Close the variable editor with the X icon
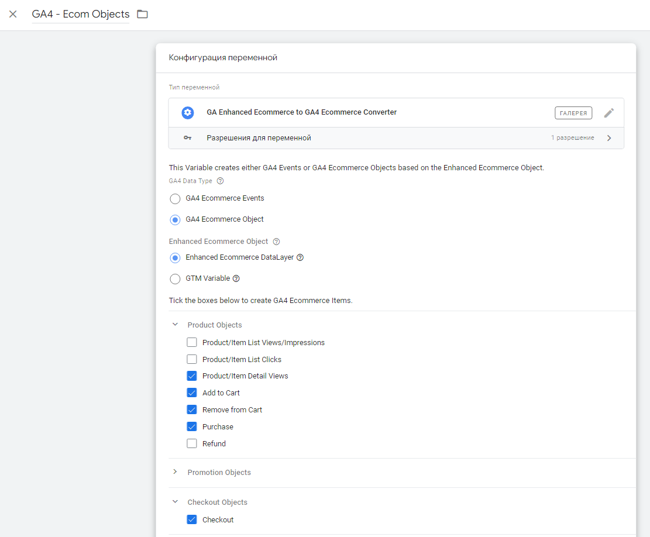Image resolution: width=650 pixels, height=537 pixels. click(13, 14)
